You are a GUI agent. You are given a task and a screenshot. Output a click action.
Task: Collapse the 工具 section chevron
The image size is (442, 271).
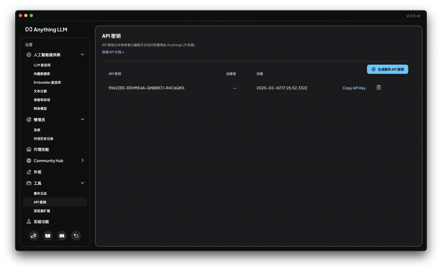(82, 183)
